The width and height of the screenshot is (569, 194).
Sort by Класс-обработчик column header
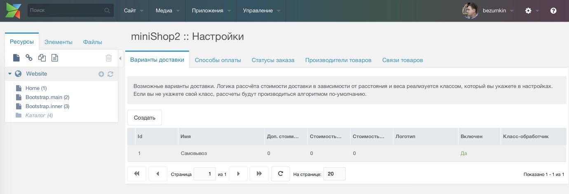point(533,136)
